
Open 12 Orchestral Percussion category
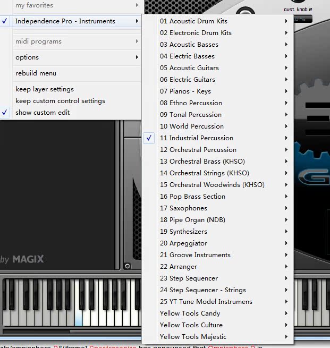tap(218, 150)
